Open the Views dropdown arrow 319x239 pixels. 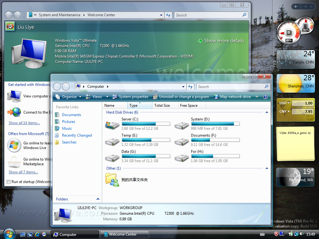tap(107, 97)
